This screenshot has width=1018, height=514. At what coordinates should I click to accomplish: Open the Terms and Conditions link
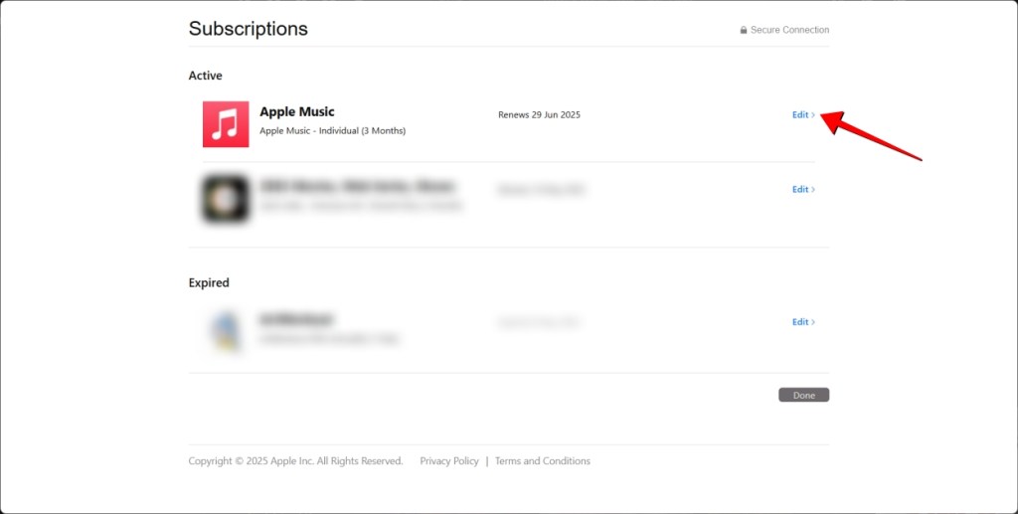543,460
